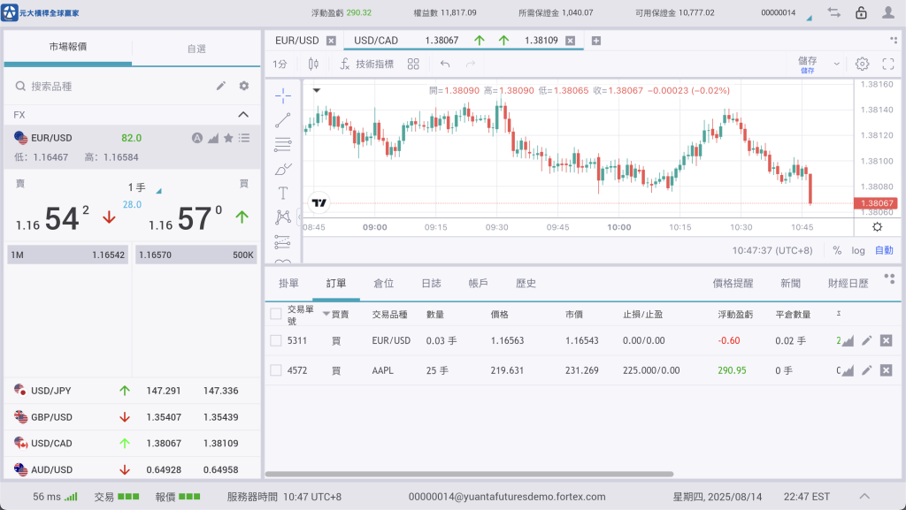Click the EUR/USD sell price 1.16542
The width and height of the screenshot is (906, 510).
click(x=67, y=255)
